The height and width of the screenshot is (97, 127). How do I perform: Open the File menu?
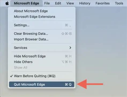coord(47,3)
